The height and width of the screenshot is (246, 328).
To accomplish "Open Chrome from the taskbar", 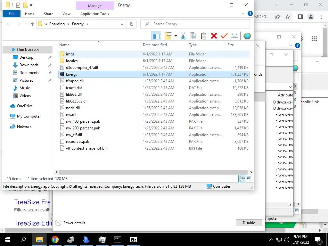I will (x=55, y=240).
